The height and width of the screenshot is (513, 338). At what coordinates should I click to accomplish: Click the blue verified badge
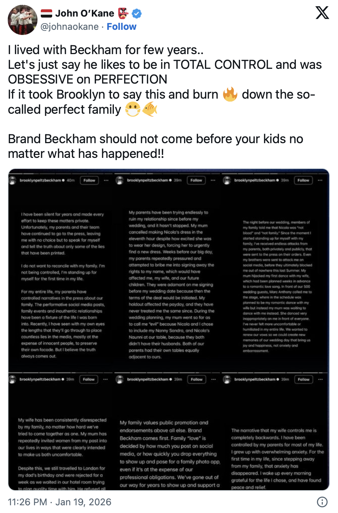click(x=137, y=14)
